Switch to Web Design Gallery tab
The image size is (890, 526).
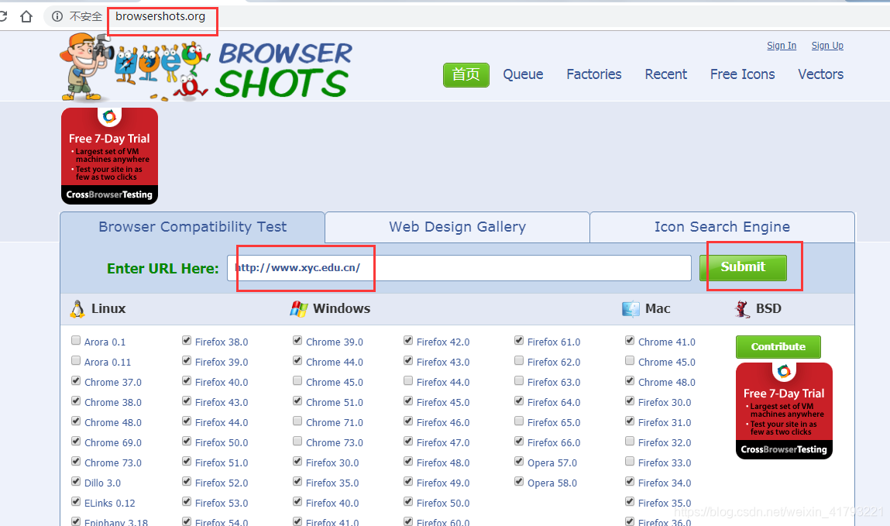pyautogui.click(x=458, y=227)
